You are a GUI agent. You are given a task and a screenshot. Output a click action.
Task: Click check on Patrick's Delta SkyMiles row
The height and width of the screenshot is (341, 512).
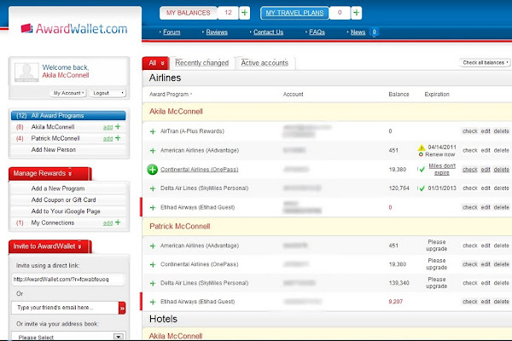tap(470, 283)
